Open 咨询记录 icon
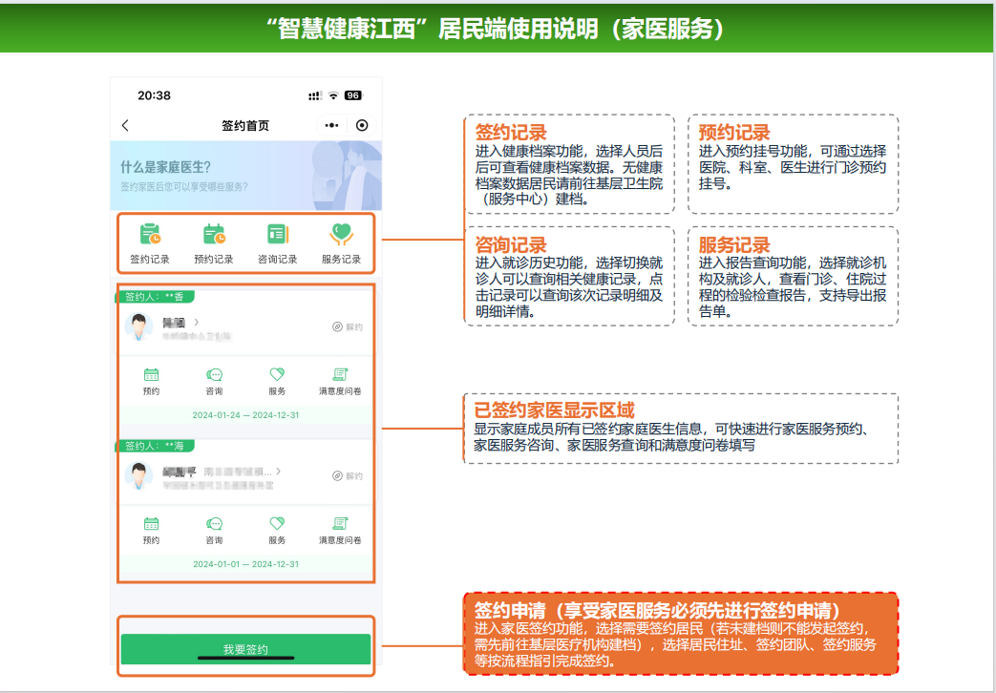 click(277, 235)
